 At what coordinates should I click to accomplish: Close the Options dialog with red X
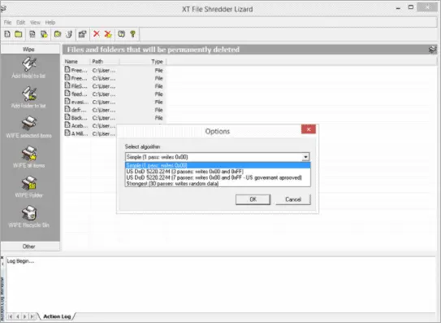pos(309,129)
